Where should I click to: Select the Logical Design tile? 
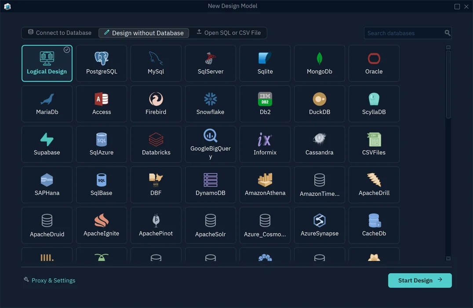point(47,63)
